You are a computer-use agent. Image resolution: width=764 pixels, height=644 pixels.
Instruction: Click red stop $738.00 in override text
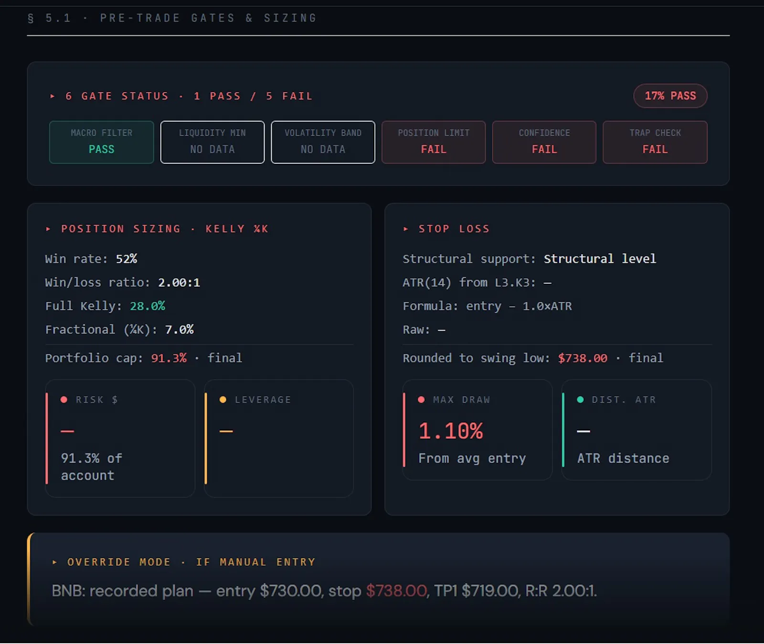tap(396, 591)
